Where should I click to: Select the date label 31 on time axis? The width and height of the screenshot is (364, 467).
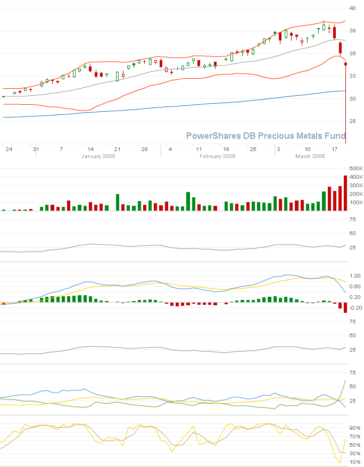point(36,149)
